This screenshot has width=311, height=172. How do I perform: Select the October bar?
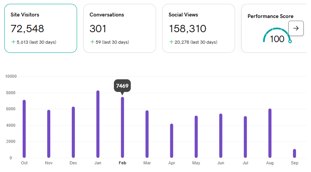(24, 129)
